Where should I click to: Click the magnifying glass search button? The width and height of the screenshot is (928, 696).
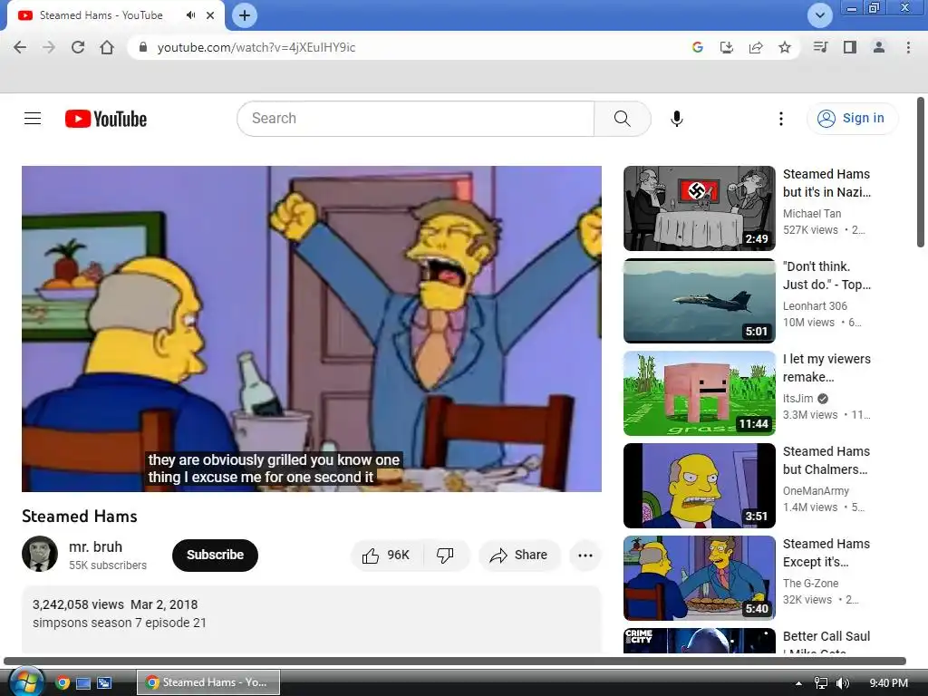pyautogui.click(x=622, y=119)
